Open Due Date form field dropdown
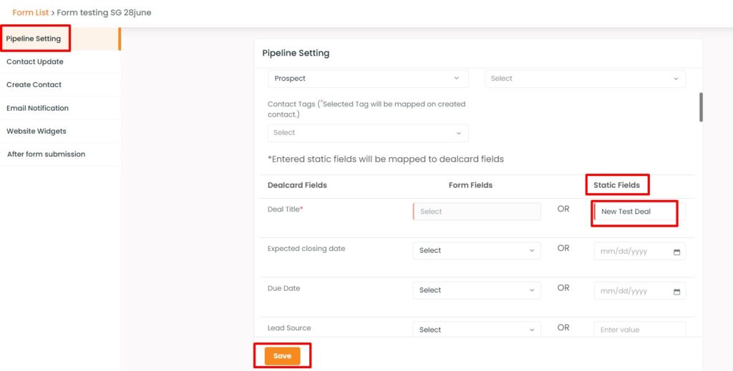 476,290
